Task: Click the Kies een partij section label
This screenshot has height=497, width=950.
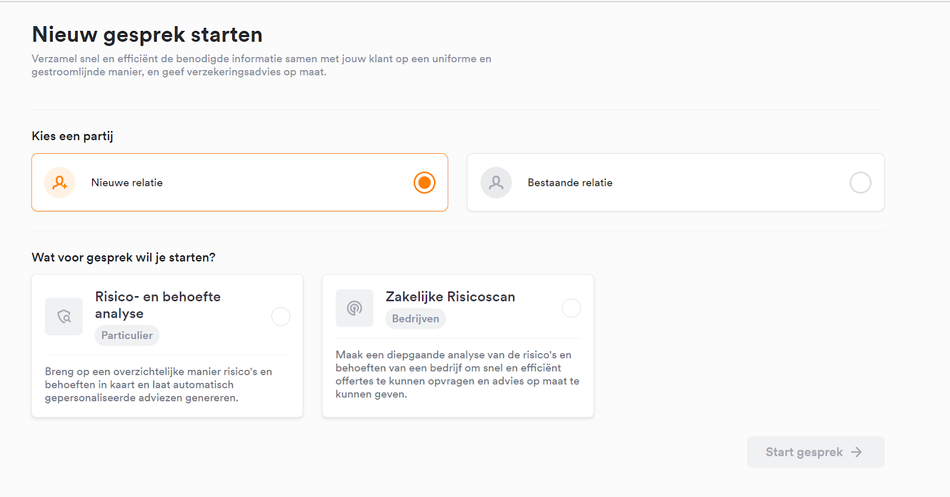Action: tap(72, 136)
